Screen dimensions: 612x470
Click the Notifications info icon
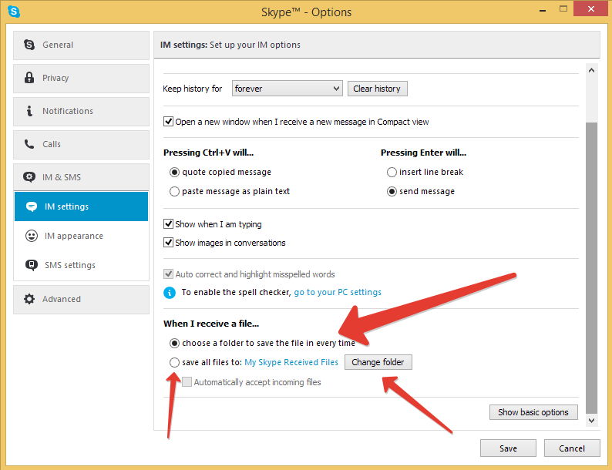(x=29, y=111)
